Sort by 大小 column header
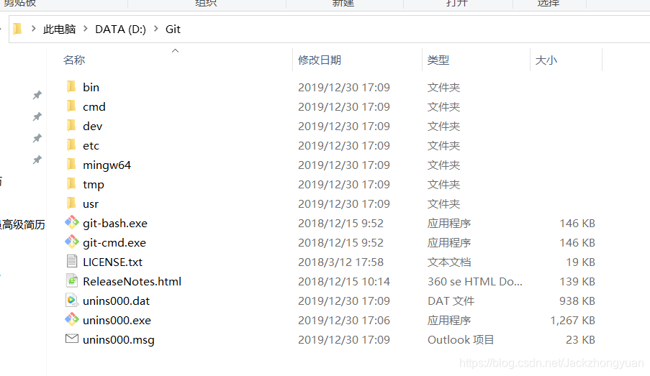This screenshot has width=650, height=376. coord(546,60)
